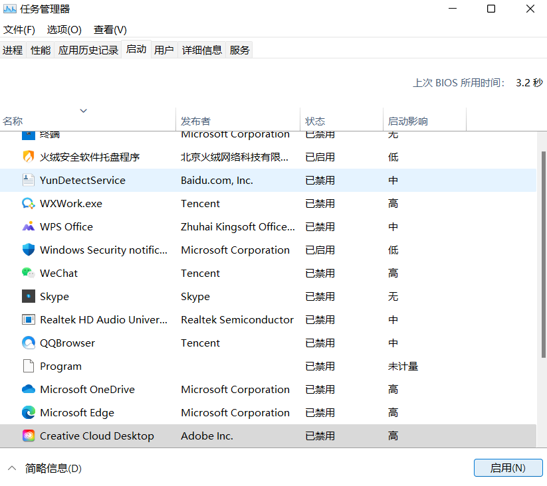Click the Creative Cloud Desktop icon
Viewport: 547px width, 486px height.
click(29, 436)
